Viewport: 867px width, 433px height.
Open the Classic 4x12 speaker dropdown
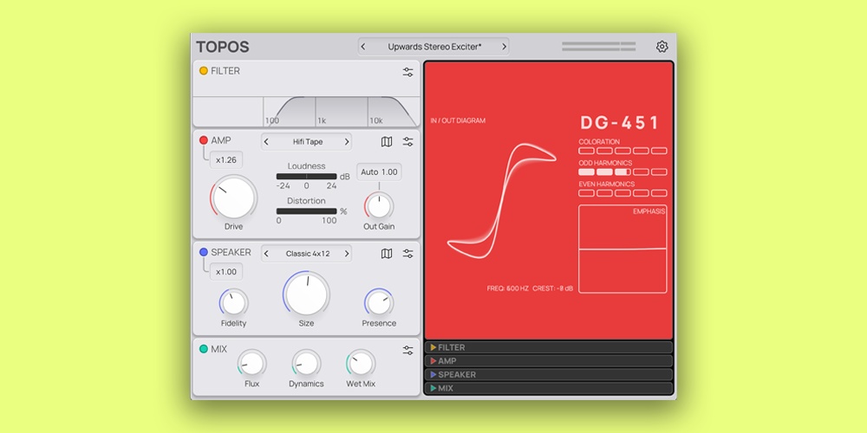(x=307, y=254)
